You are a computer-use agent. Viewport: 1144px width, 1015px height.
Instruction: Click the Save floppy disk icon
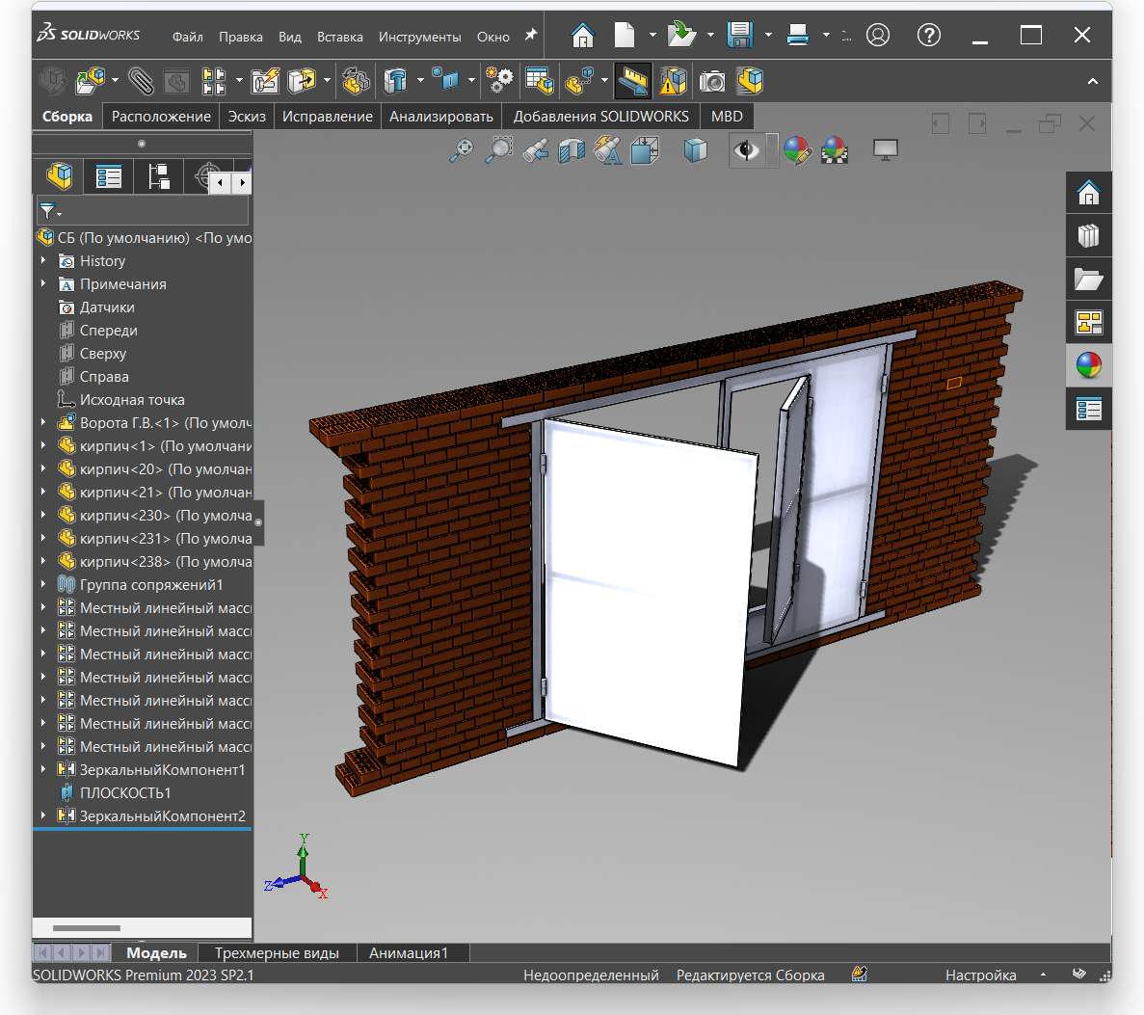coord(739,36)
